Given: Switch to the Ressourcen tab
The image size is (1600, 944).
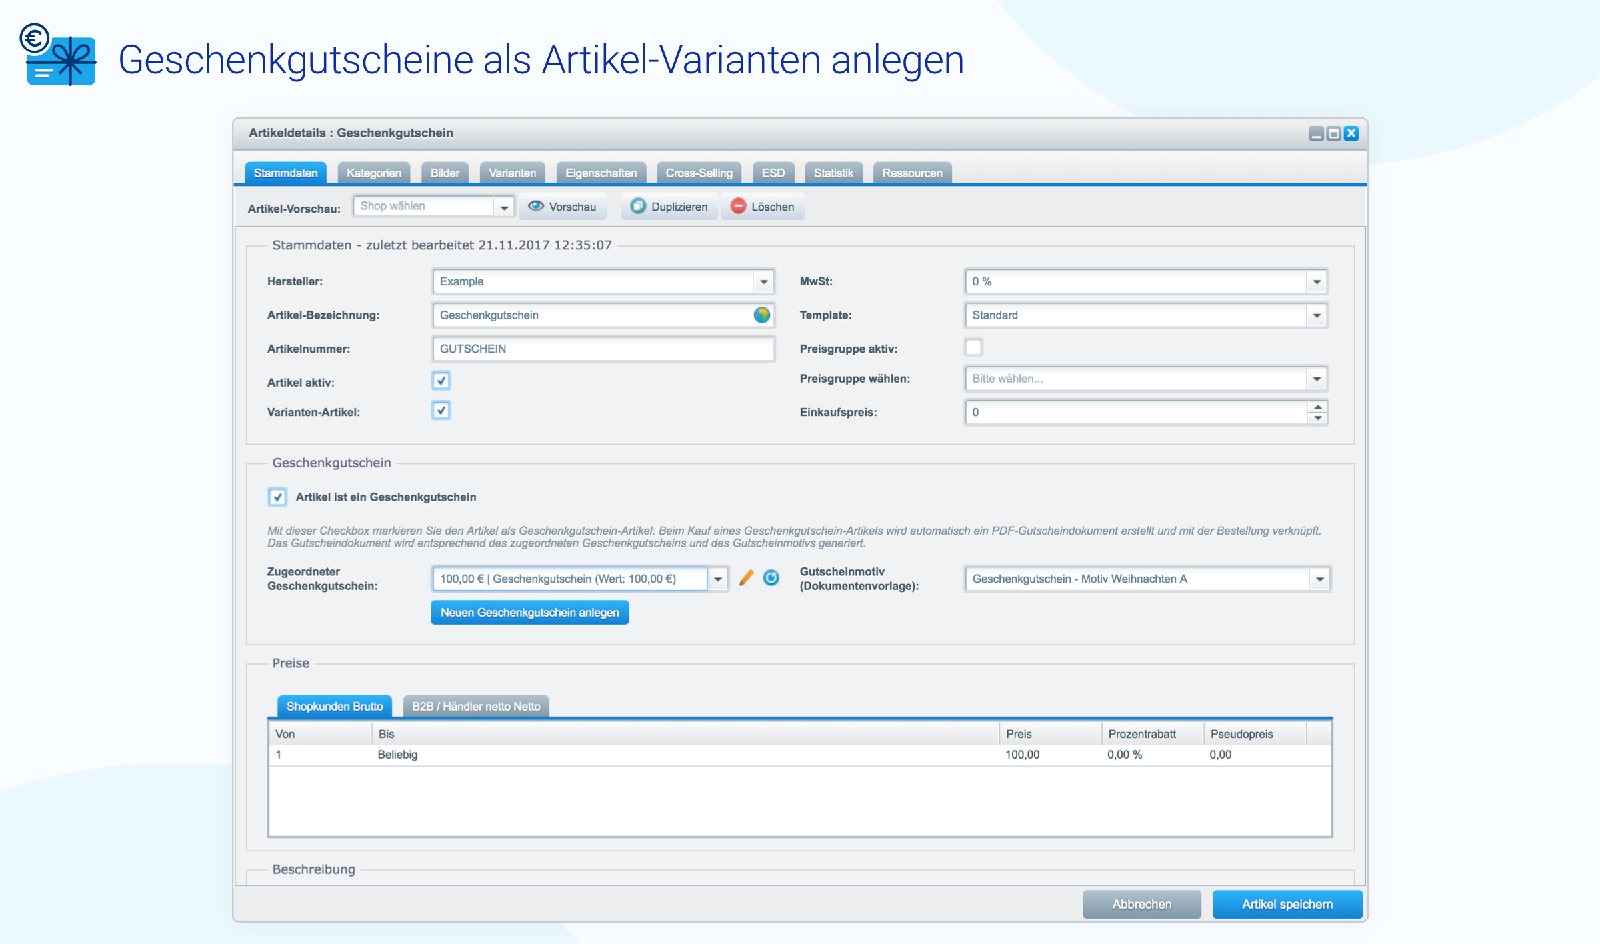Looking at the screenshot, I should tap(912, 173).
